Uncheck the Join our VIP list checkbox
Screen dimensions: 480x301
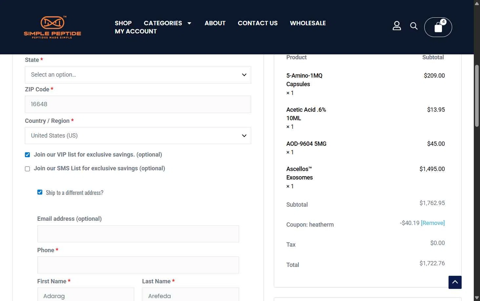tap(28, 155)
